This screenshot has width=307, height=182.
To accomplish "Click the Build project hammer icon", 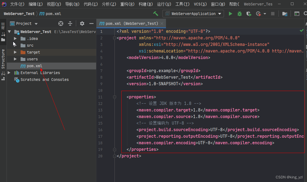I will [156, 14].
